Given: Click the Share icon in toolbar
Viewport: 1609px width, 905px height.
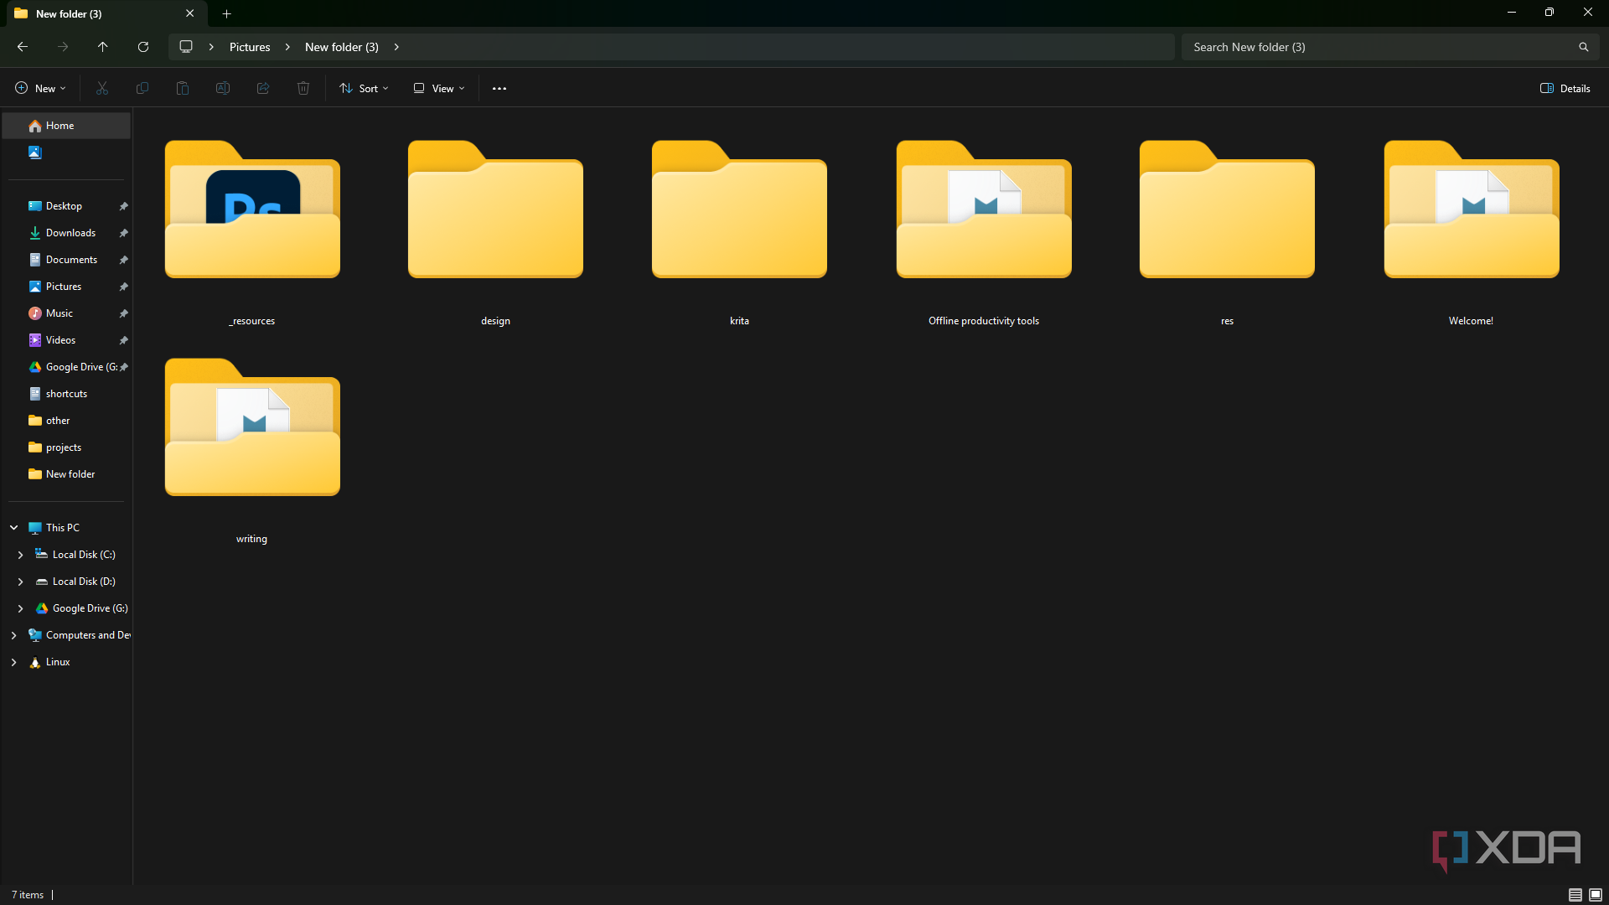Looking at the screenshot, I should [263, 88].
